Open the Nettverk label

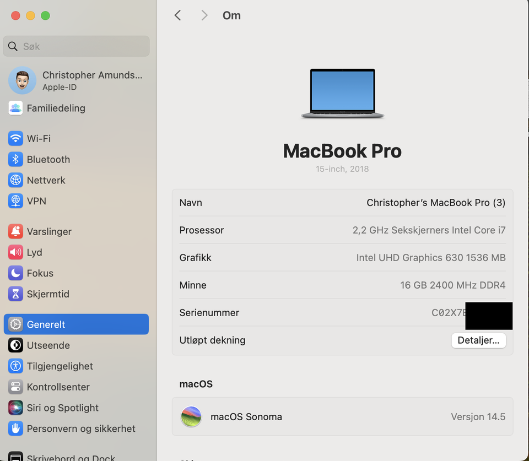(46, 181)
